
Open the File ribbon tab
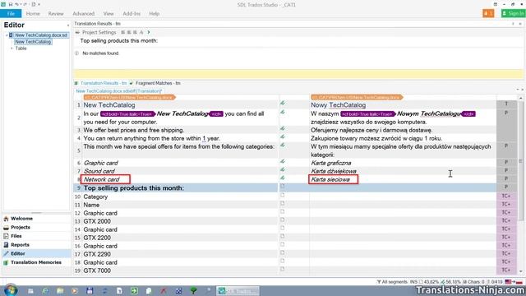pos(11,13)
